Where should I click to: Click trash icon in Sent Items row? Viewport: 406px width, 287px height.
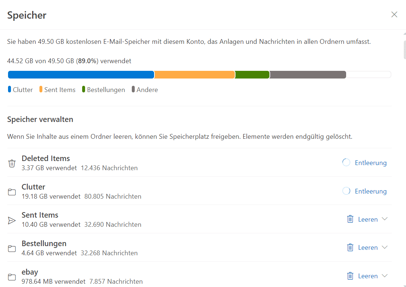[350, 219]
